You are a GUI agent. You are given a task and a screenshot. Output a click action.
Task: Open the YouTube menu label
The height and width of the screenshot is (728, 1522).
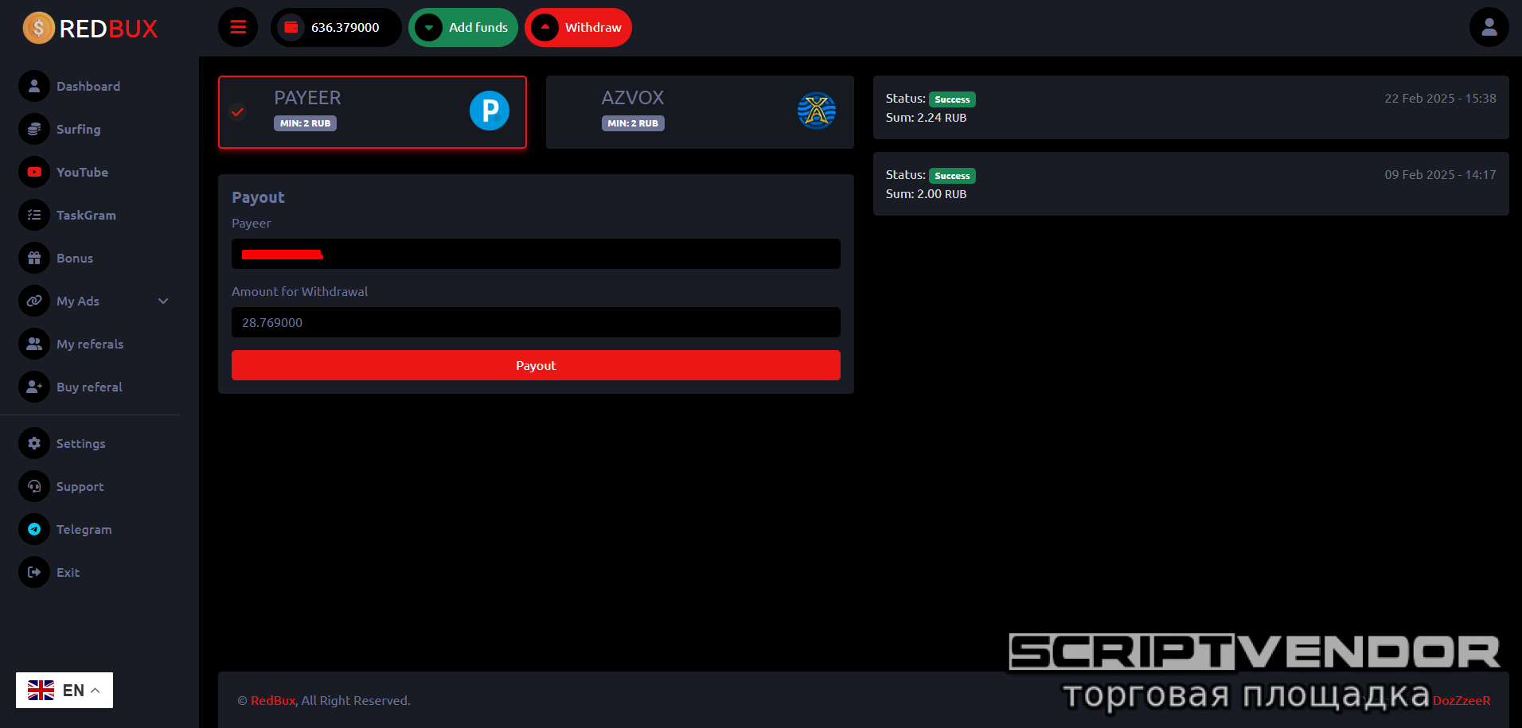tap(82, 172)
